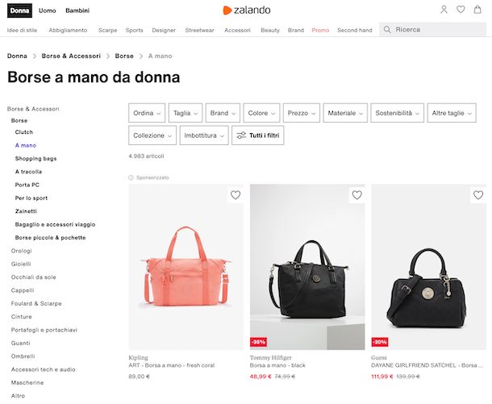Expand the Brand filter dropdown

[223, 113]
